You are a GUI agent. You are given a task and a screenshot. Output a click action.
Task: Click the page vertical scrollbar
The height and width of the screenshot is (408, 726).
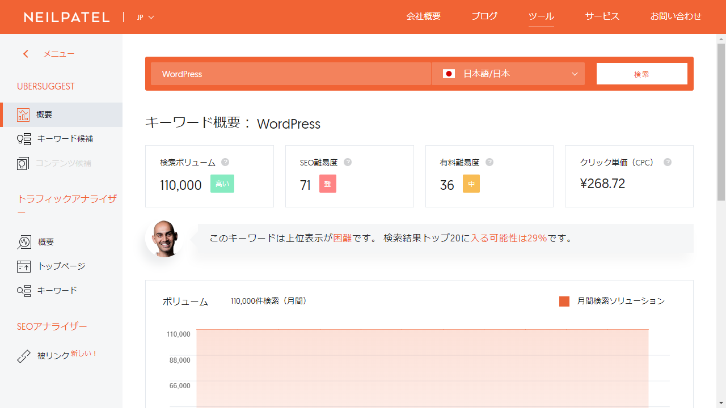[721, 122]
